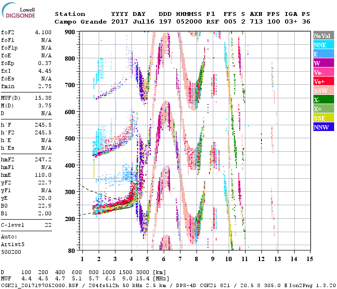
Task: Click the foF2 value 4.100
Action: point(42,32)
